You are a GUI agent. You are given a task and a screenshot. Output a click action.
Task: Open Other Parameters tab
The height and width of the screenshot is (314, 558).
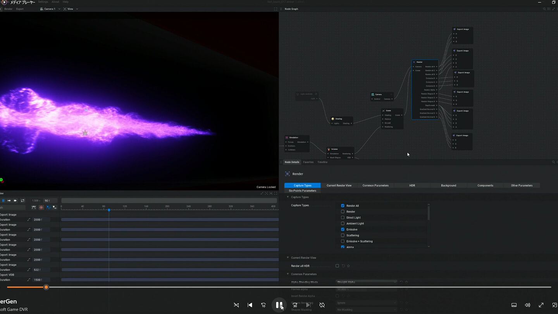[522, 185]
